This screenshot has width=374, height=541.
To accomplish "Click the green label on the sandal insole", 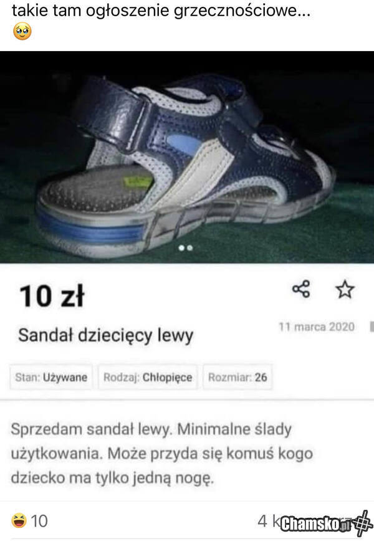I will click(x=138, y=181).
